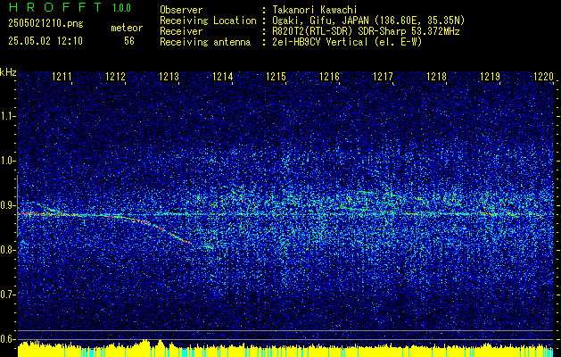Click the 1216 time marker
Viewport: 561px width, 357px height.
(x=329, y=77)
